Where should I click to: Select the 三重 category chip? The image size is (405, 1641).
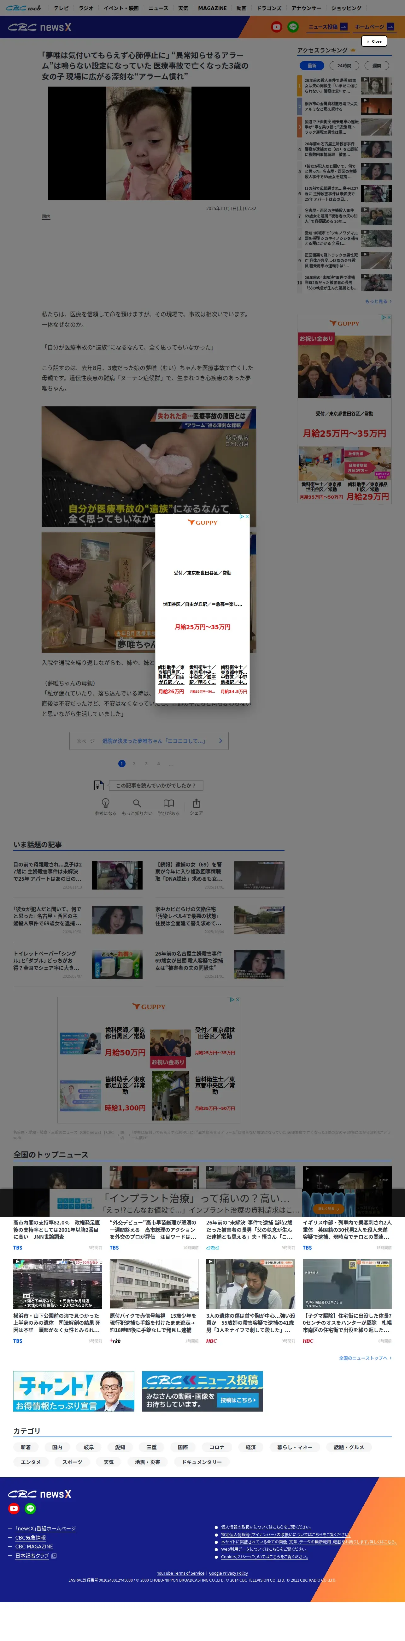[151, 1447]
